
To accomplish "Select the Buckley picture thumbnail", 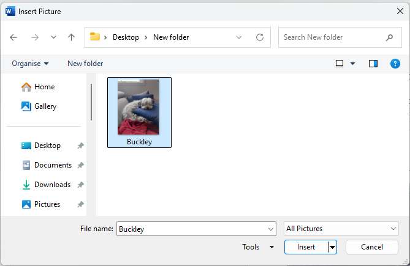I will click(139, 113).
